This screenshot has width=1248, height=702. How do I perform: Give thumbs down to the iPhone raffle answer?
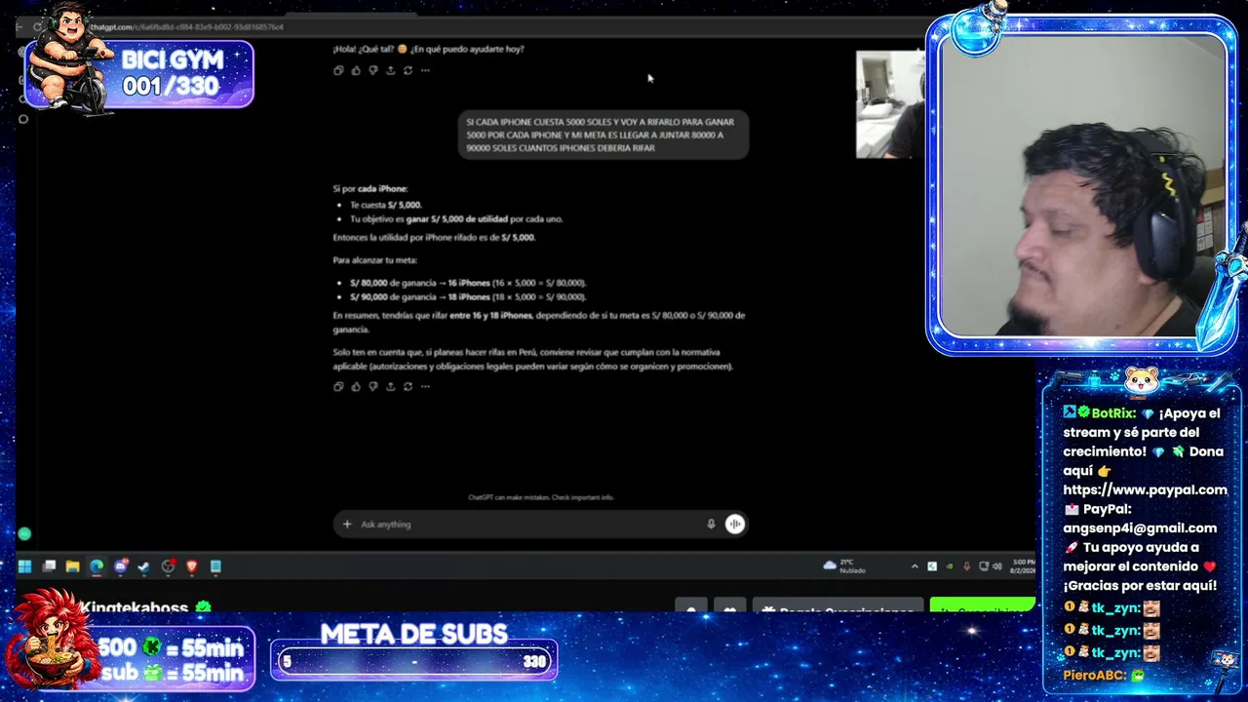373,386
